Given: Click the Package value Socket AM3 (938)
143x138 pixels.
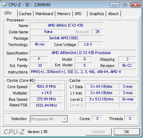Looking at the screenshot, I should 67,38.
